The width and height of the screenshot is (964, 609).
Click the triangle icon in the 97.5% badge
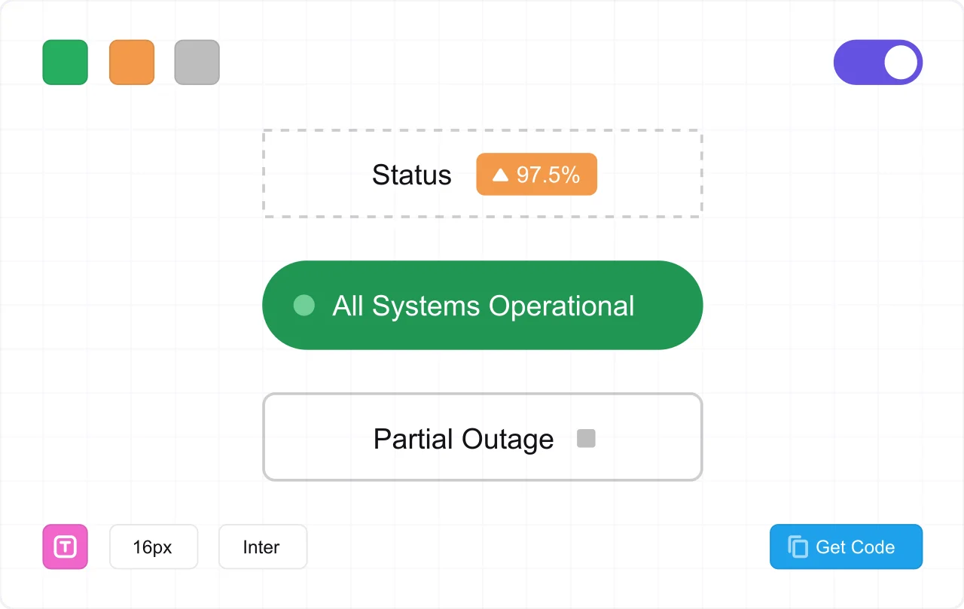[x=501, y=175]
